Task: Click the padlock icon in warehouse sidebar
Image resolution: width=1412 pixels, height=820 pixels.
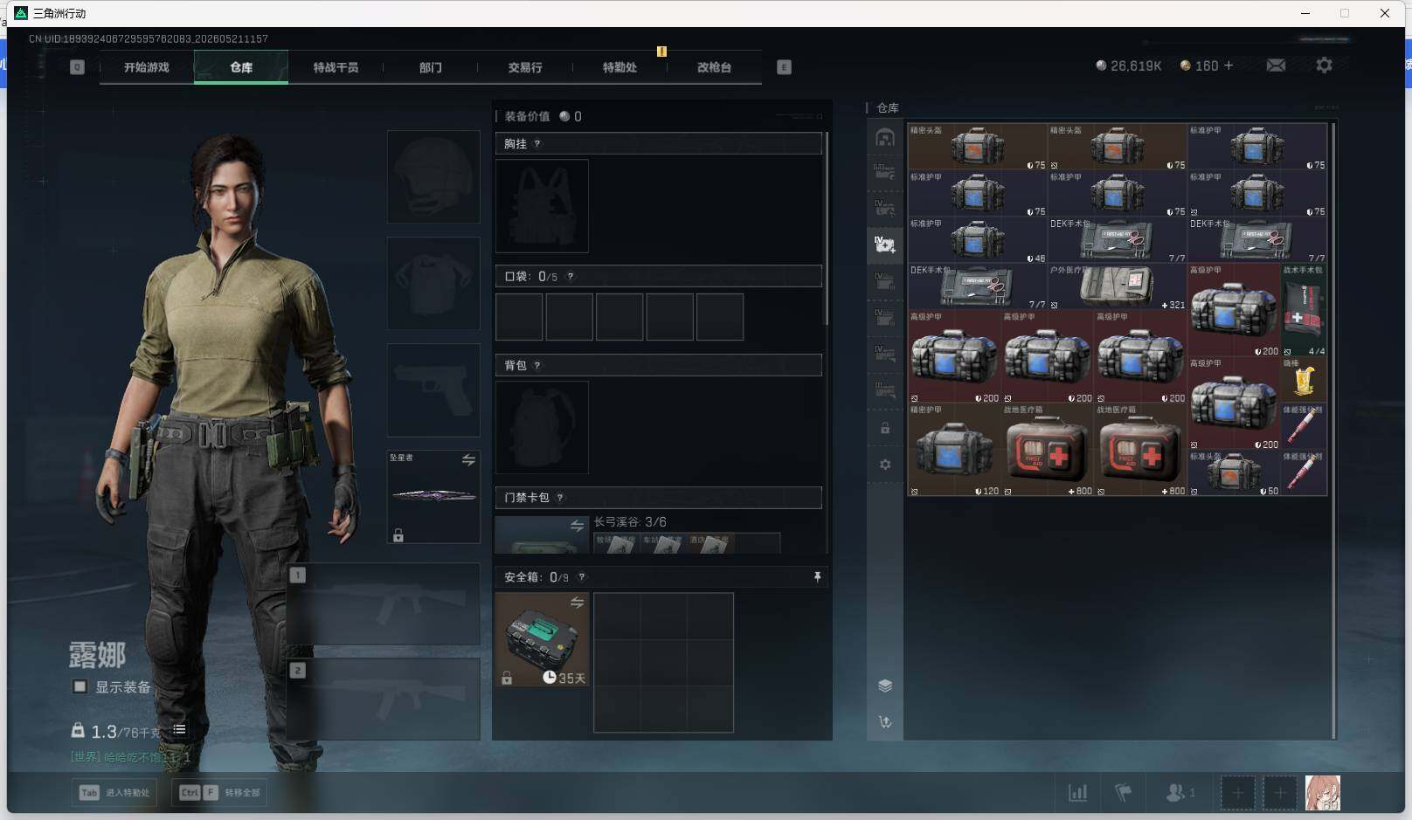Action: [x=885, y=428]
